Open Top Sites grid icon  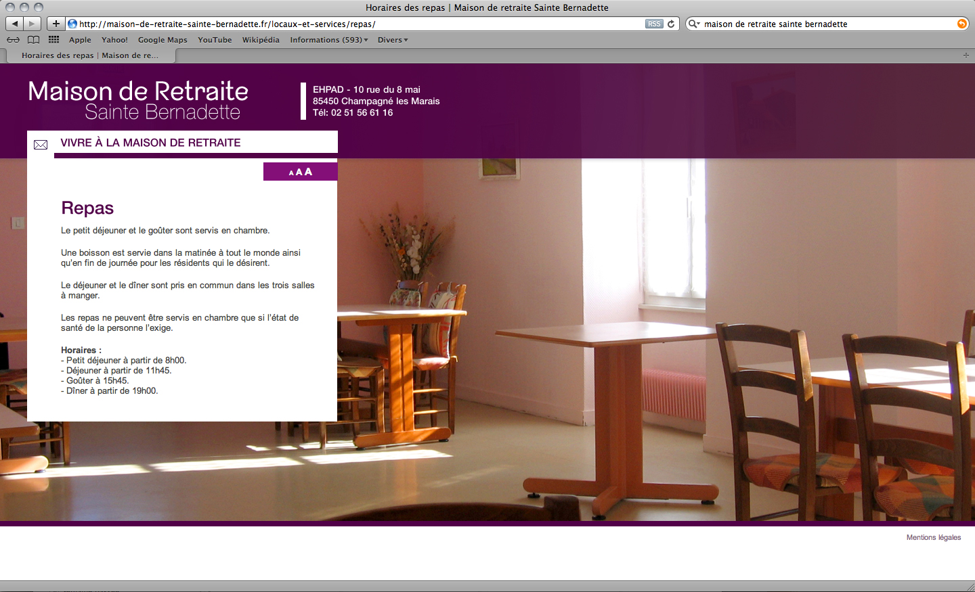(54, 40)
